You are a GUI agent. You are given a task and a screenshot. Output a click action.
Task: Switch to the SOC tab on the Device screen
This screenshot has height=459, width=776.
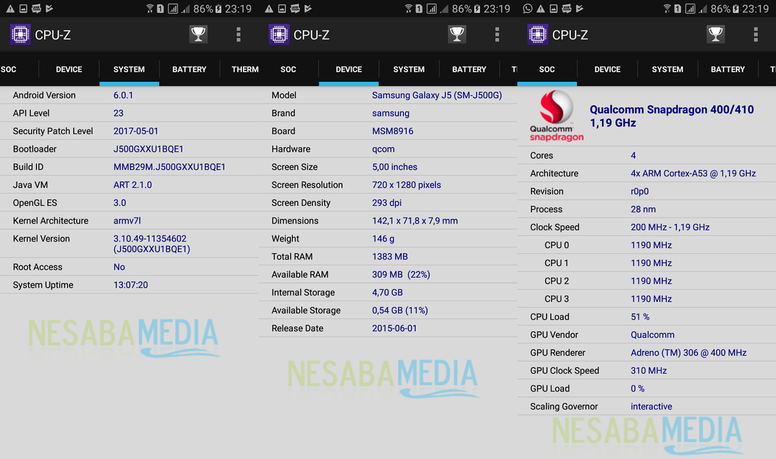288,69
